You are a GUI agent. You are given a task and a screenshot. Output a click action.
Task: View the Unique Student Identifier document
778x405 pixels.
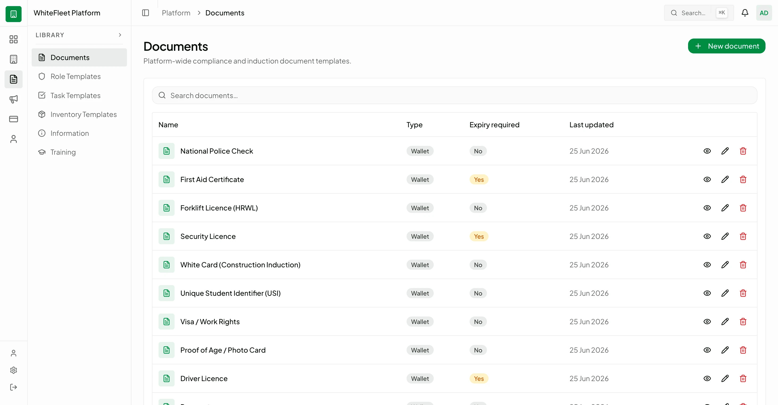(707, 293)
